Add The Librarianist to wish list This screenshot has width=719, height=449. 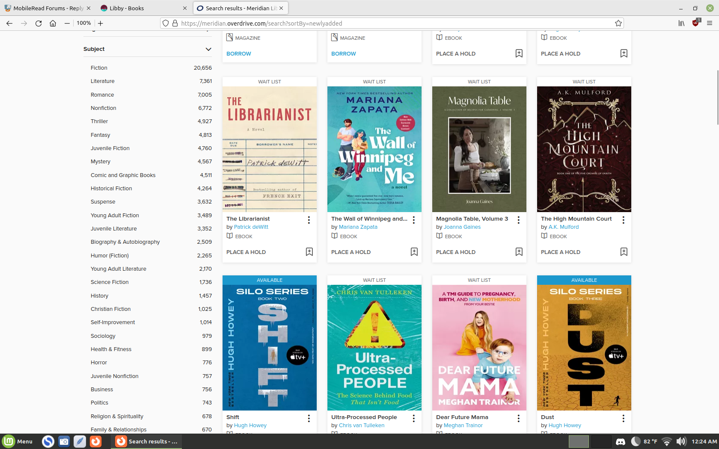pos(309,252)
